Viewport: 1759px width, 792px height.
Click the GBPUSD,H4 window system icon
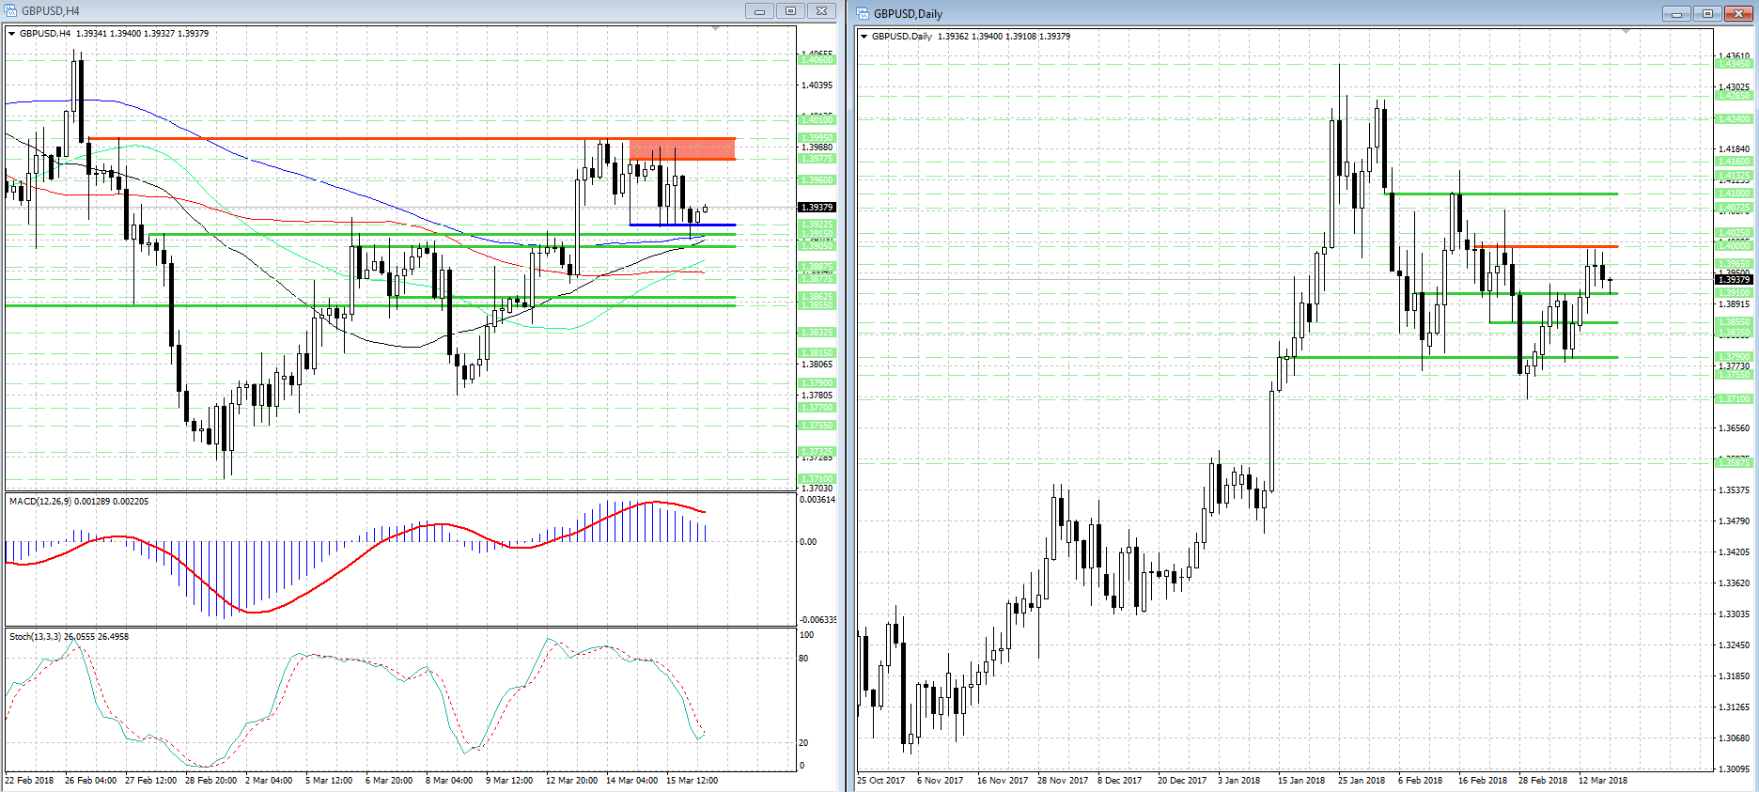[x=11, y=11]
